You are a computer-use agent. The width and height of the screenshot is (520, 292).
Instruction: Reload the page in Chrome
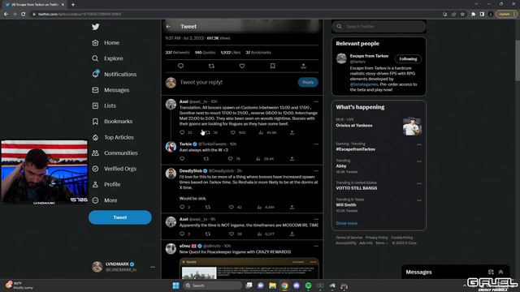pyautogui.click(x=24, y=15)
